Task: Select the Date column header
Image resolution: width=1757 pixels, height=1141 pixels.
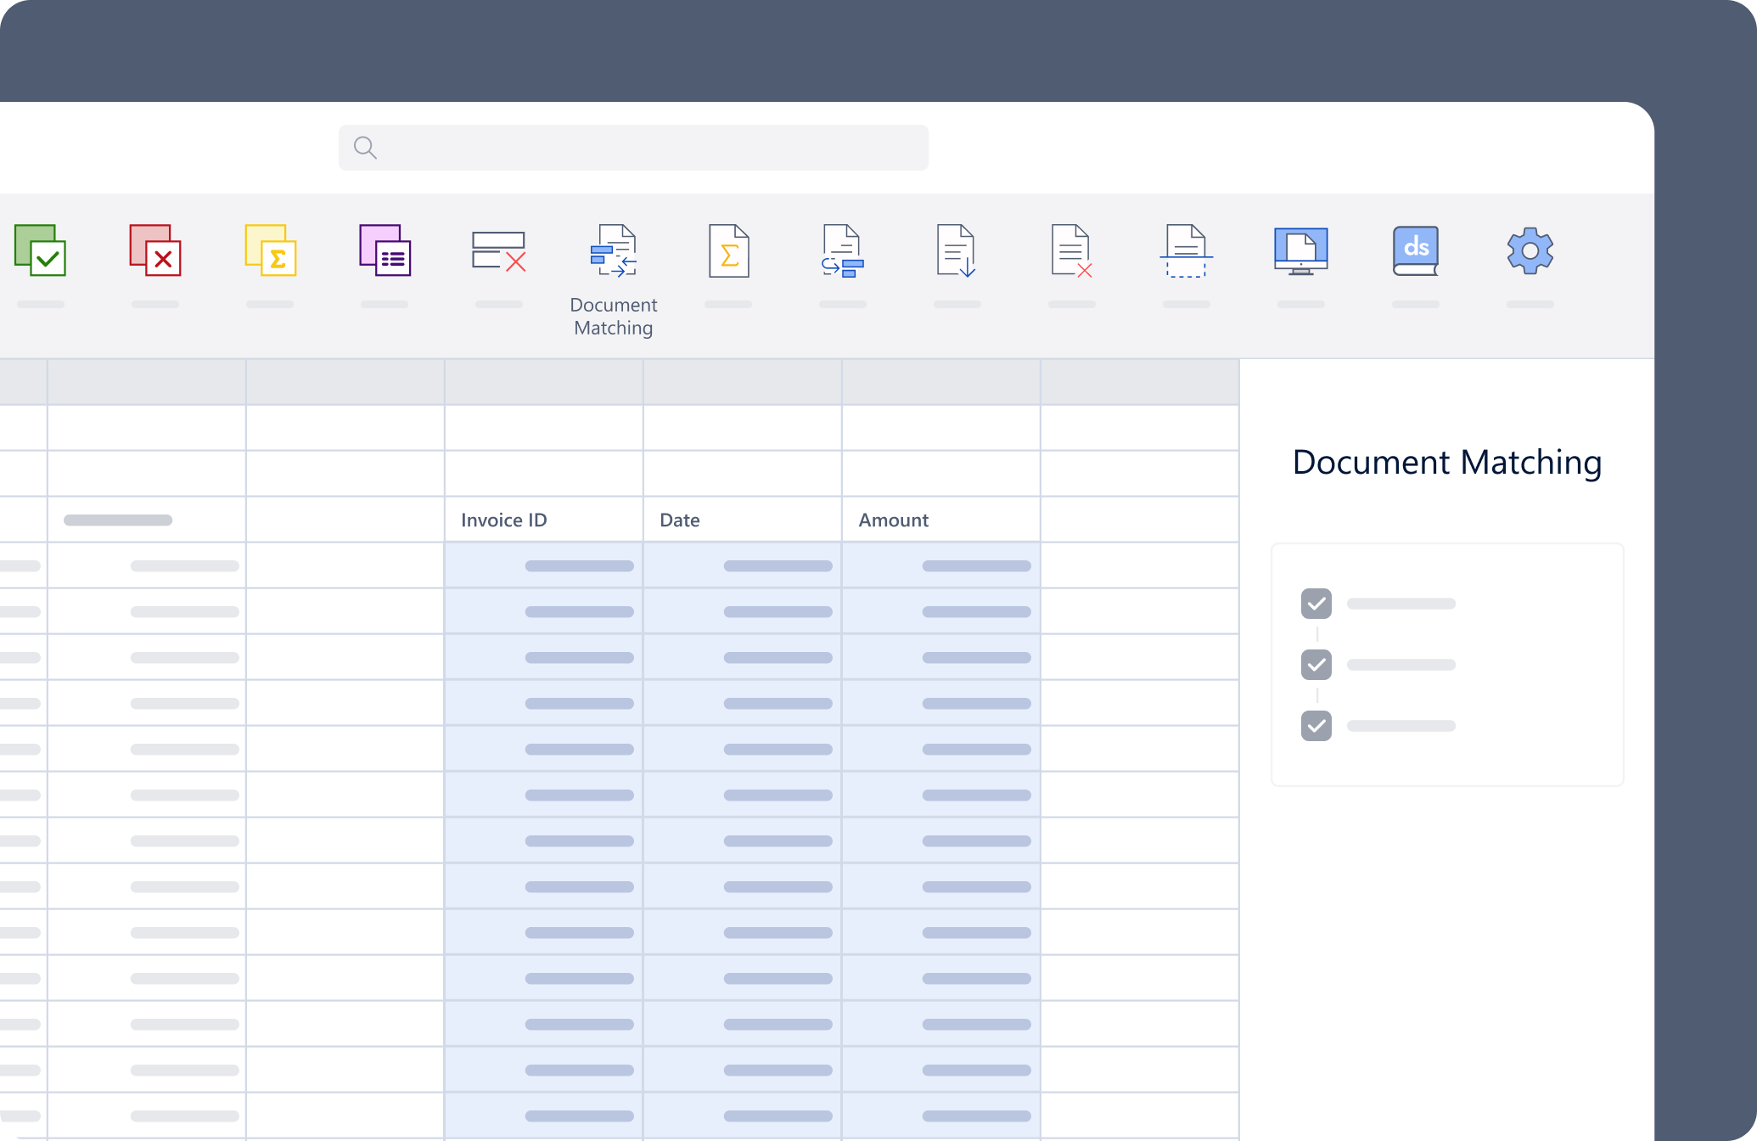Action: [679, 520]
